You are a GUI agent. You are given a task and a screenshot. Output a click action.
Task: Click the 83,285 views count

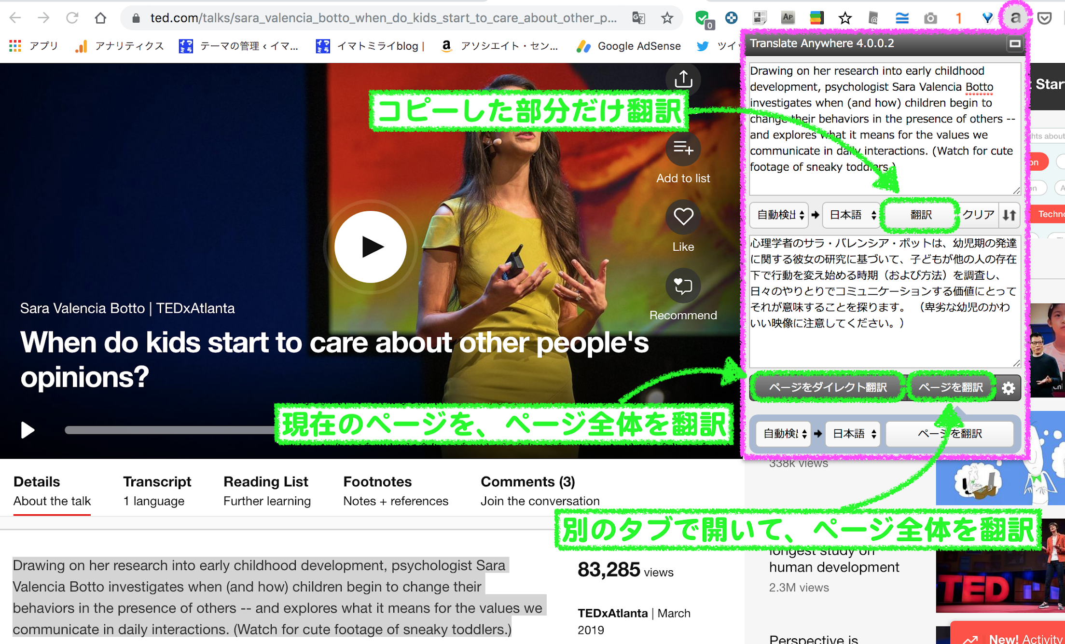tap(625, 571)
